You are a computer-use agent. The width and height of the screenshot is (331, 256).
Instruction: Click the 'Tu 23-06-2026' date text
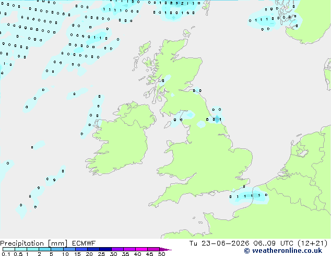(219, 243)
